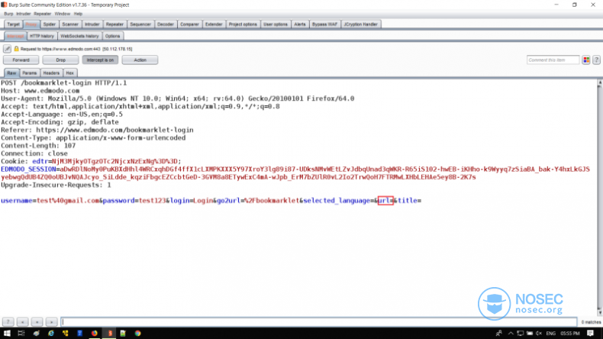Switch to the Decoder tab
The height and width of the screenshot is (339, 603).
point(166,24)
